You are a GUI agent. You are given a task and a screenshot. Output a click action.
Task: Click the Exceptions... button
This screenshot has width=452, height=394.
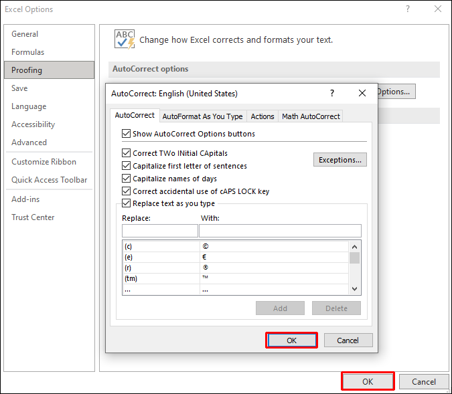pyautogui.click(x=340, y=160)
